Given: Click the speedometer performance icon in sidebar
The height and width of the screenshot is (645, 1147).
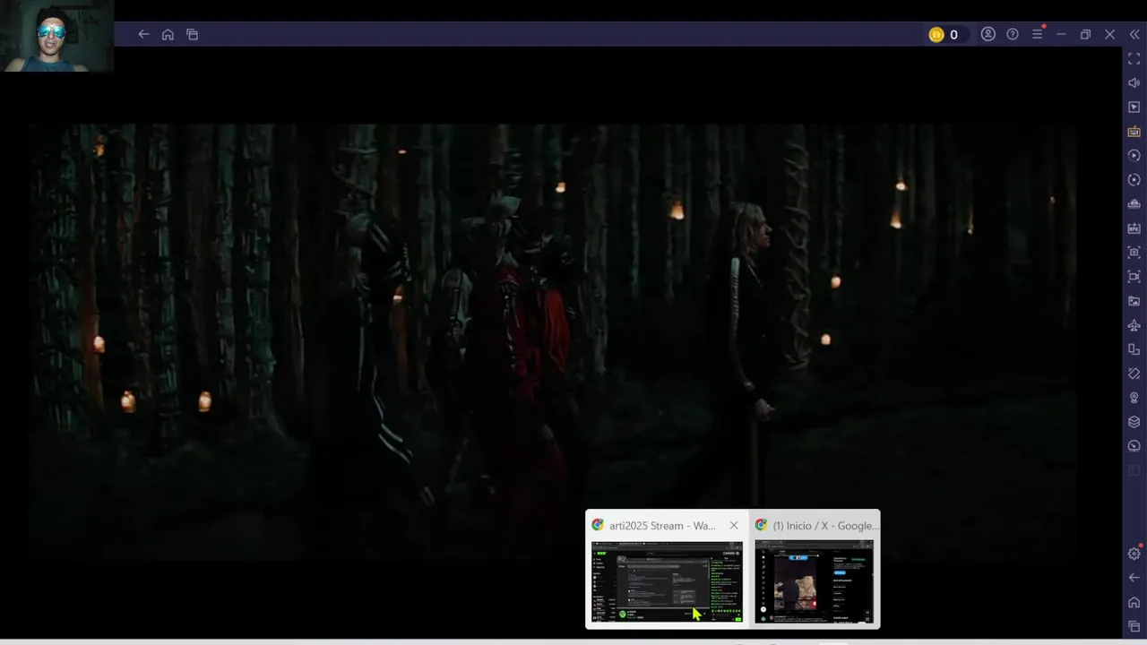Looking at the screenshot, I should [1134, 446].
